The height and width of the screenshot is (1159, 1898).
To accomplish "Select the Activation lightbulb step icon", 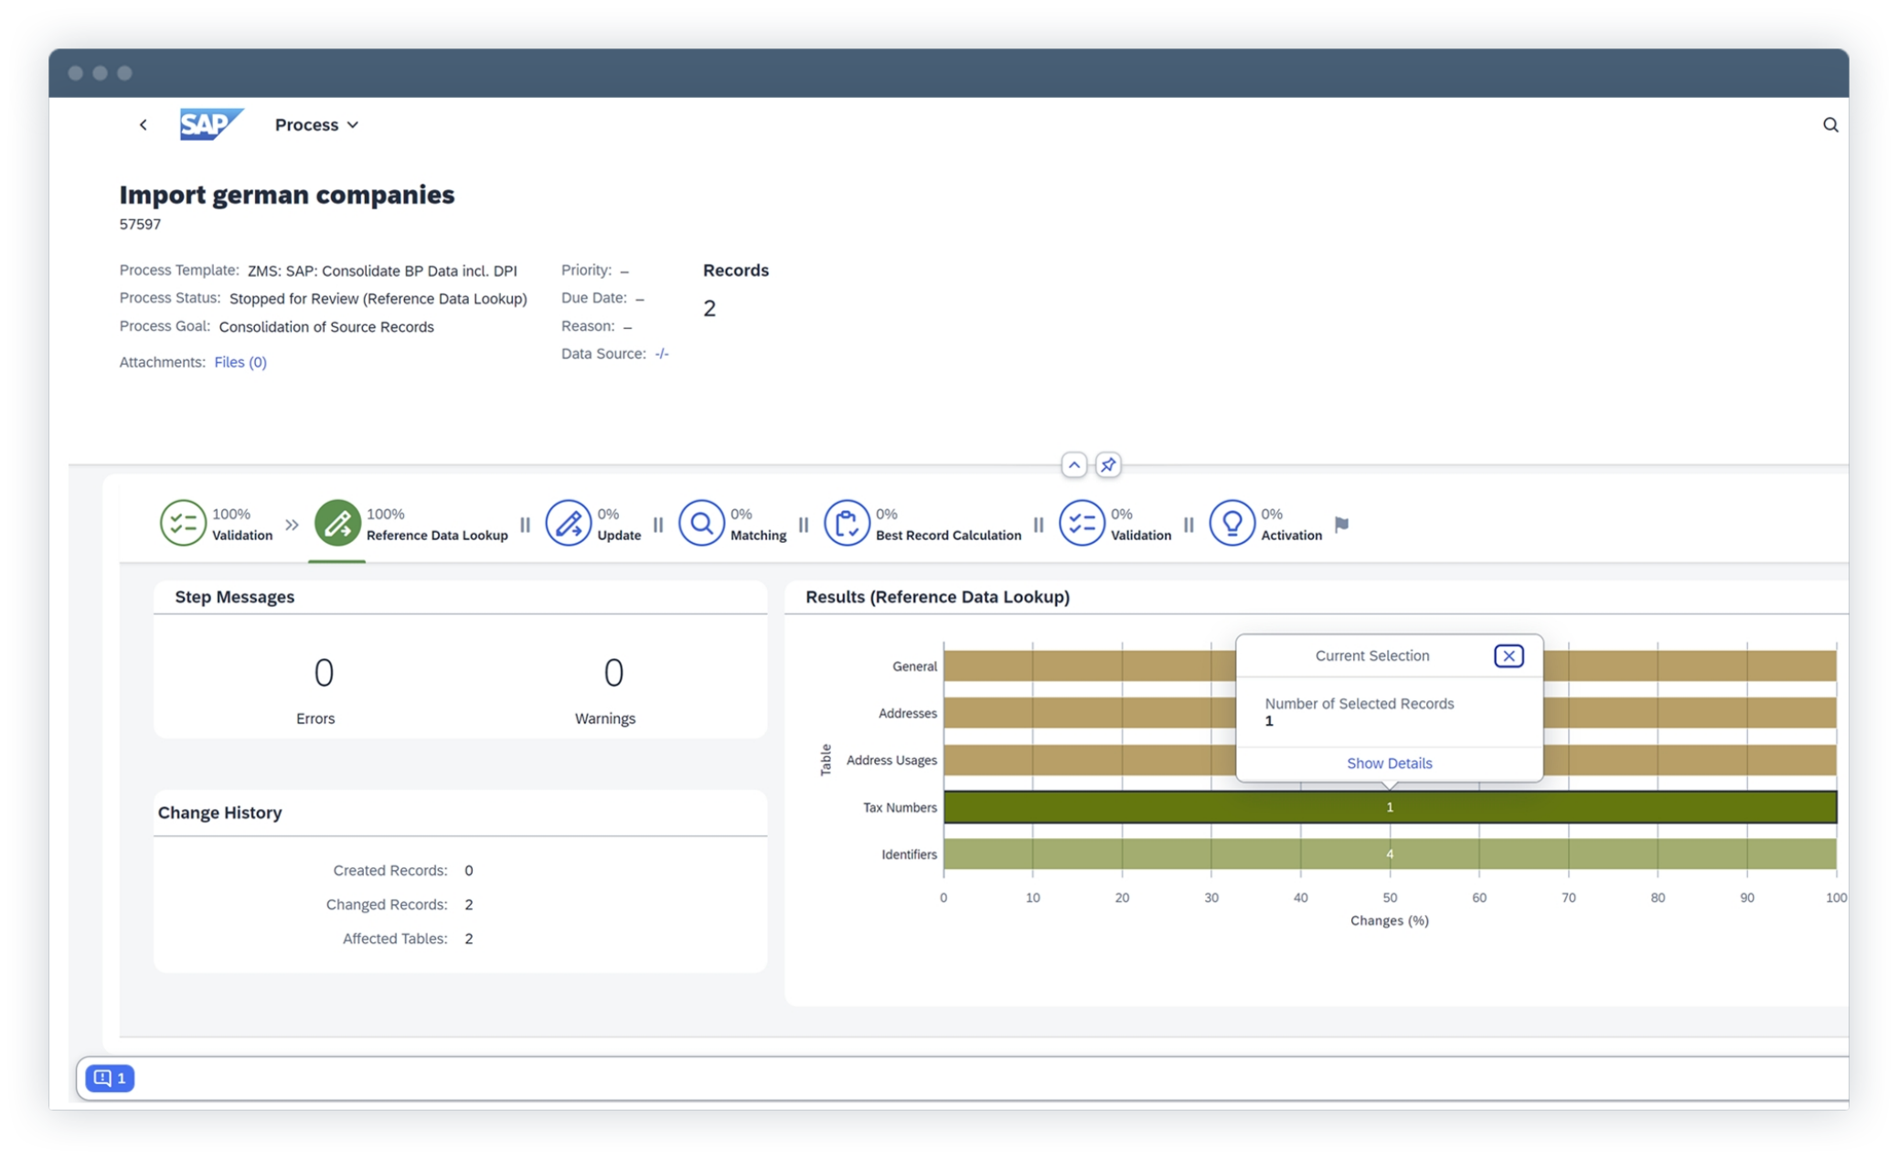I will pos(1232,524).
